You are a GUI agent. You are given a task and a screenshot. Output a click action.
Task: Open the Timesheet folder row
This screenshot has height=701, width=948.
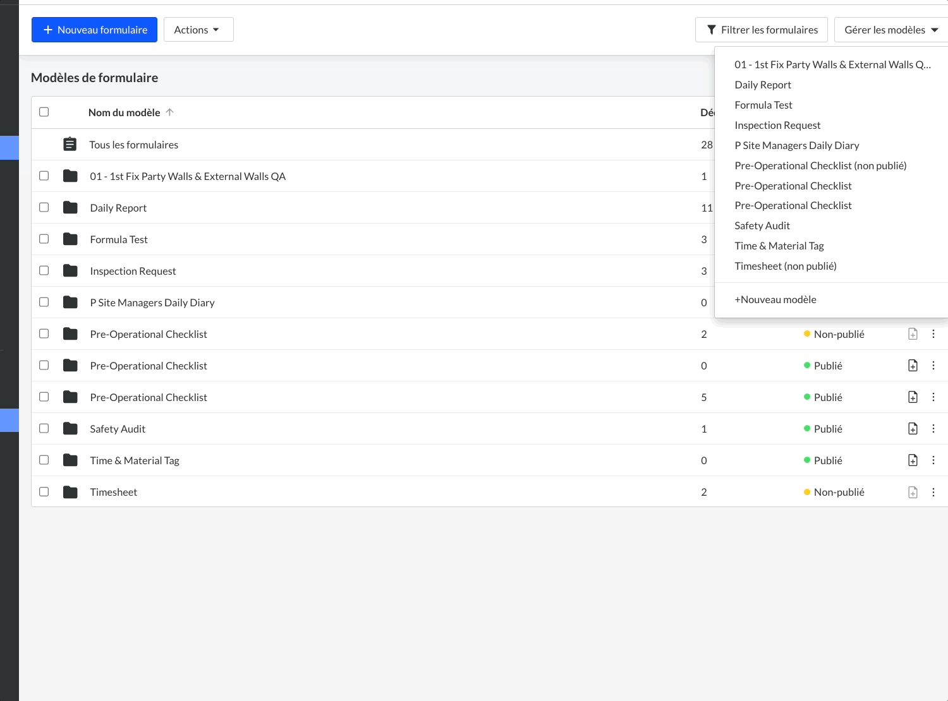click(x=114, y=492)
